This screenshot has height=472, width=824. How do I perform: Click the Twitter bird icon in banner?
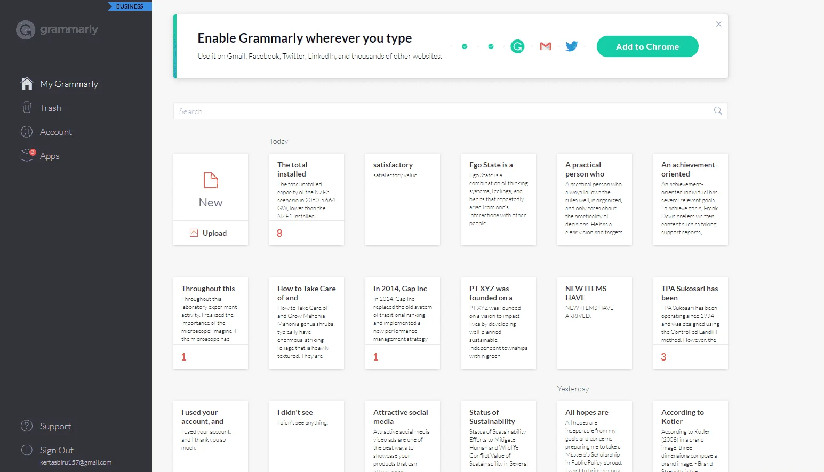click(x=572, y=46)
